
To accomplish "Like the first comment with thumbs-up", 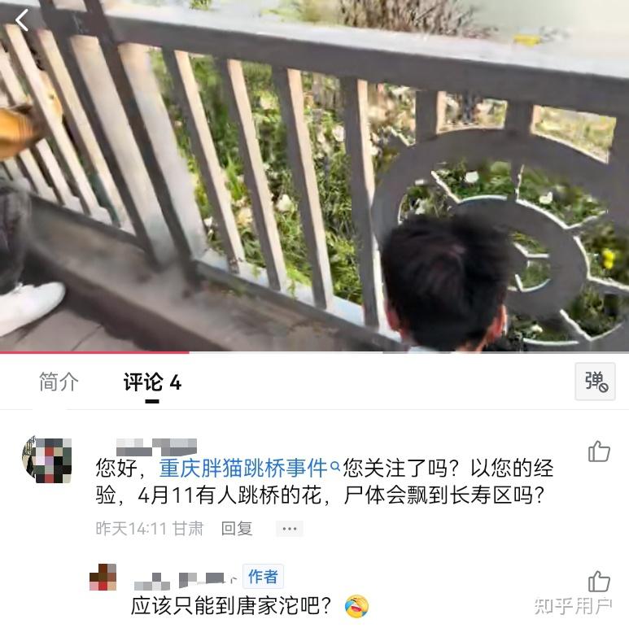I will pos(599,451).
